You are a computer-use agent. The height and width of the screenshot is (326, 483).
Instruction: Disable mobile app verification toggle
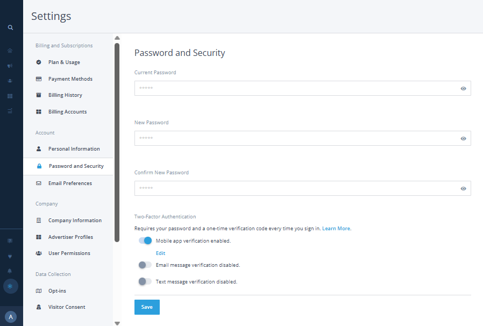click(145, 240)
